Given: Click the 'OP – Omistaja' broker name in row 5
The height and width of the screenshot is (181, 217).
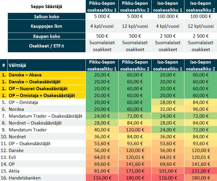Looking at the screenshot, I should [23, 102].
